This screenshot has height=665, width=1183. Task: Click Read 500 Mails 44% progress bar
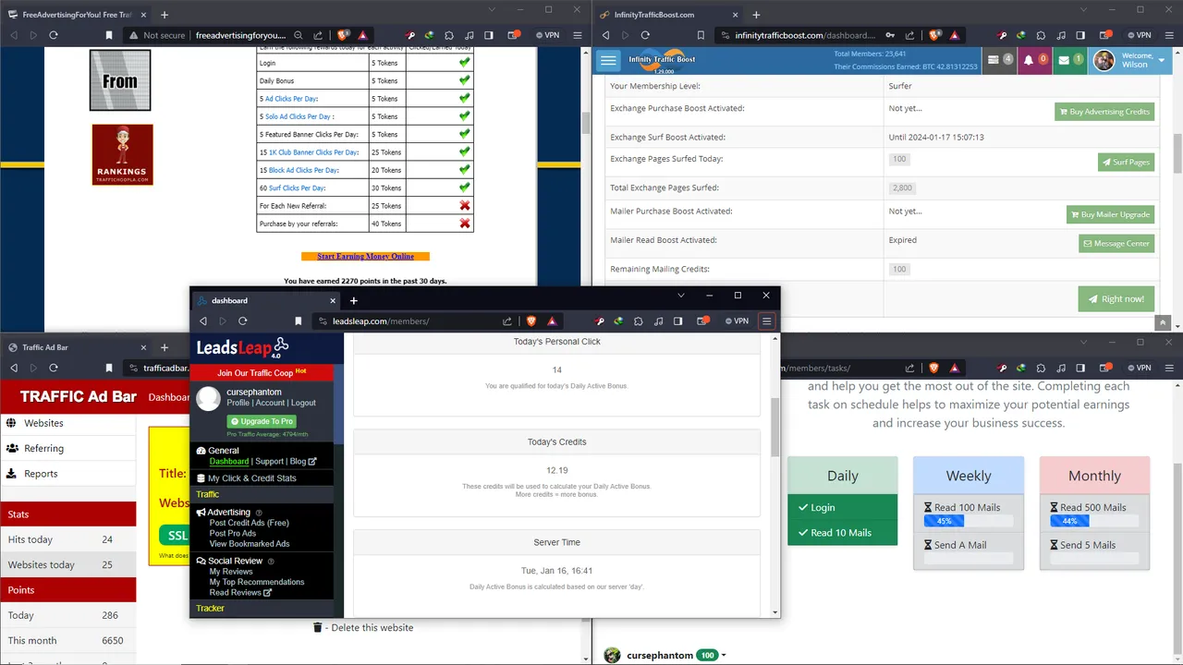click(1094, 521)
